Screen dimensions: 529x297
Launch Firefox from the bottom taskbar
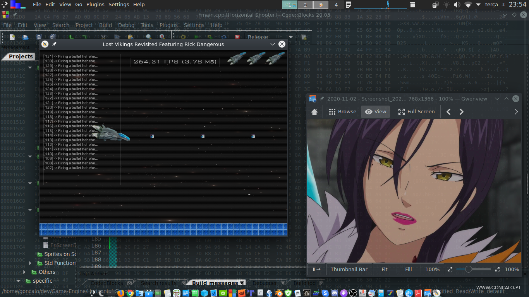[120, 294]
